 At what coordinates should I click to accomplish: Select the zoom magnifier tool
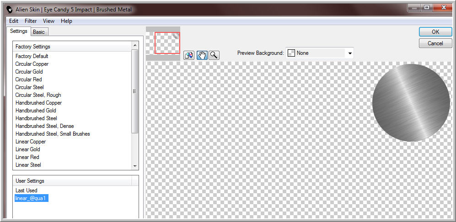214,55
